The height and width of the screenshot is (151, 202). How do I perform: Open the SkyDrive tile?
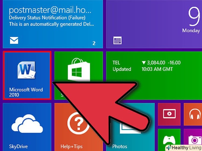[x=27, y=127]
